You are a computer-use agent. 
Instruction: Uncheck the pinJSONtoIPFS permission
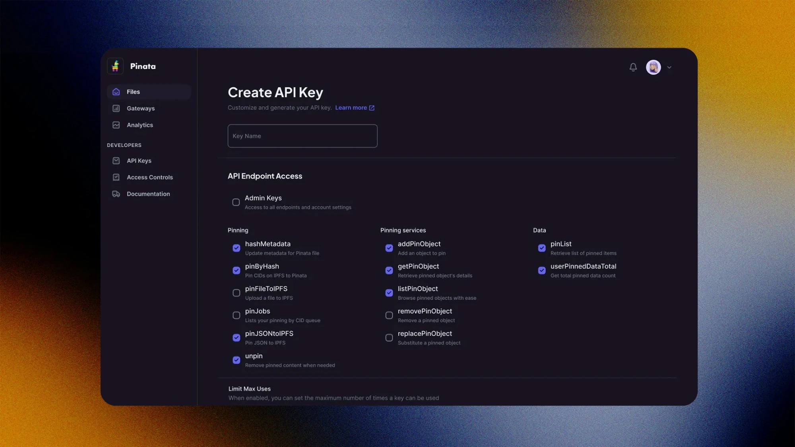(237, 338)
